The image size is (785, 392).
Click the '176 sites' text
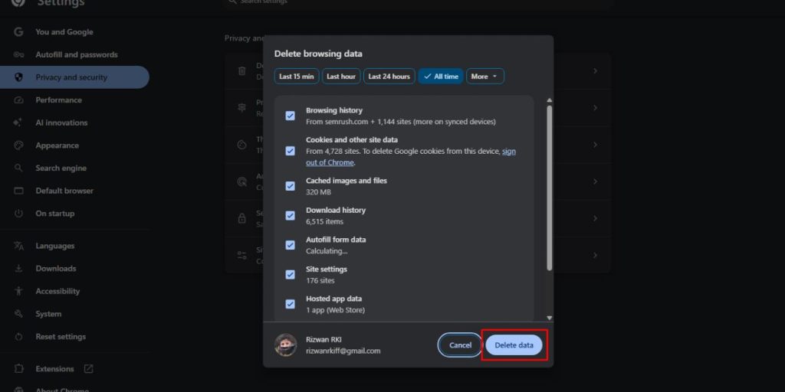click(x=320, y=280)
